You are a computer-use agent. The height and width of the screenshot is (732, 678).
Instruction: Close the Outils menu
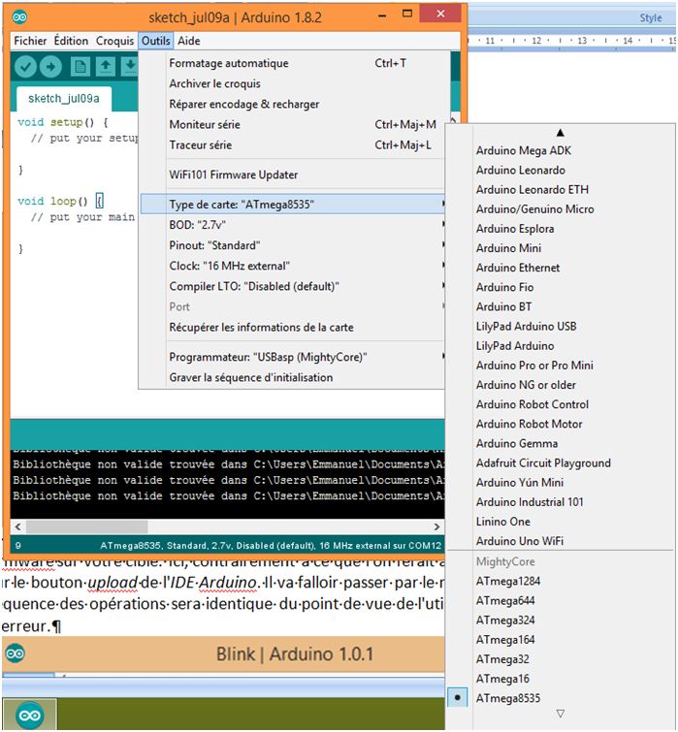pyautogui.click(x=156, y=41)
